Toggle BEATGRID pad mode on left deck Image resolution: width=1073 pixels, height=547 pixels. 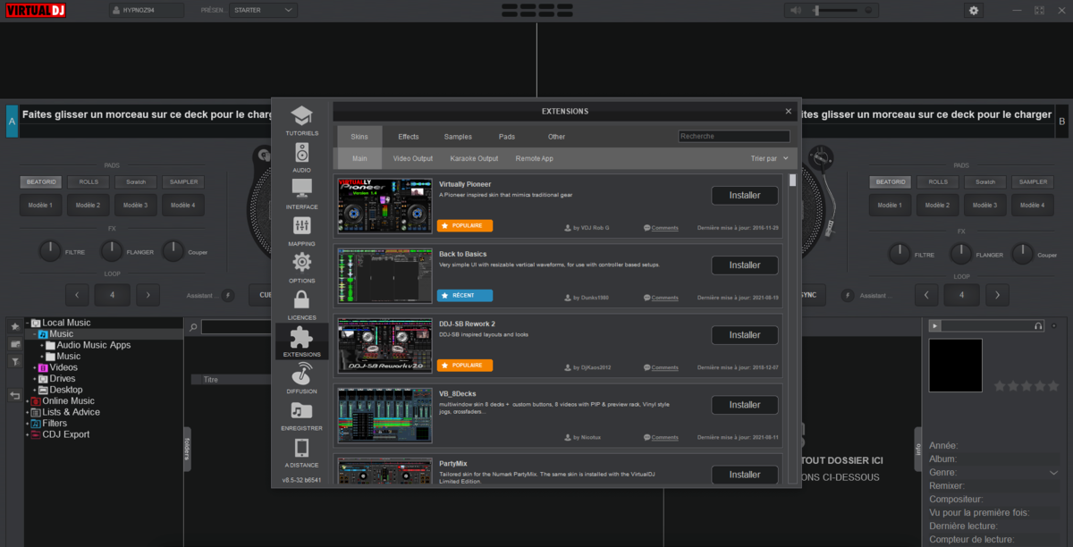(41, 181)
